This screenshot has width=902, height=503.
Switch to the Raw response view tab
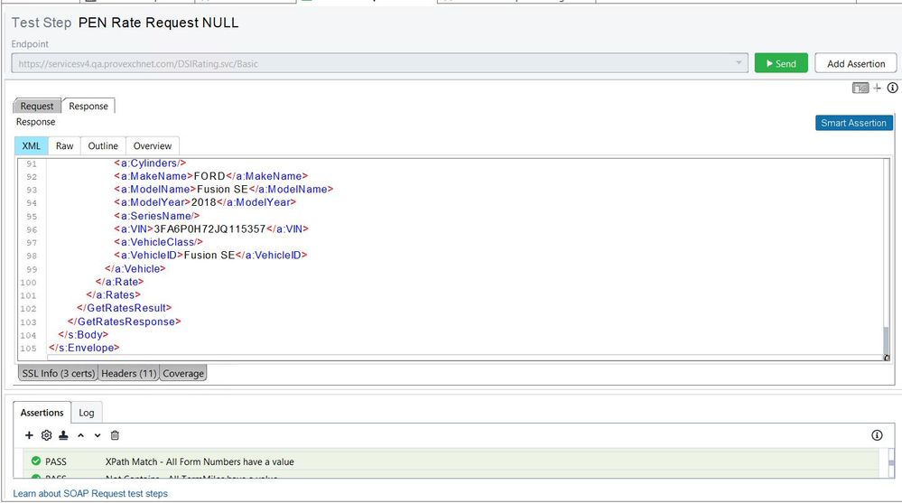[x=64, y=145]
